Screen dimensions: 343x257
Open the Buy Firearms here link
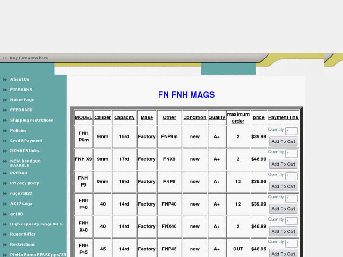pos(29,58)
